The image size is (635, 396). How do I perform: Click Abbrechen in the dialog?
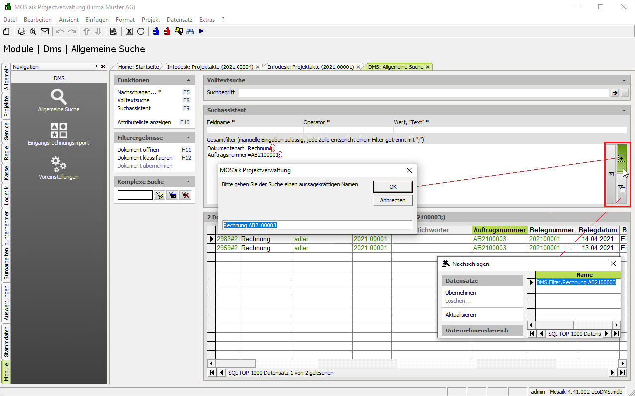pyautogui.click(x=393, y=200)
